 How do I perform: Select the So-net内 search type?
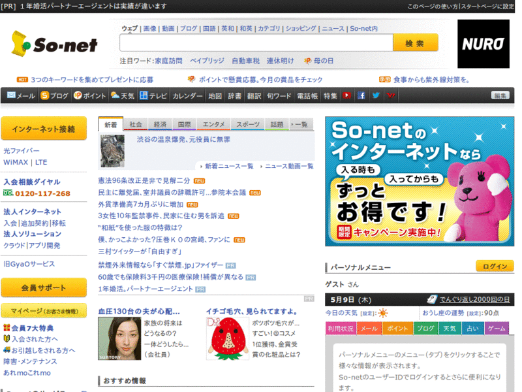tap(364, 29)
